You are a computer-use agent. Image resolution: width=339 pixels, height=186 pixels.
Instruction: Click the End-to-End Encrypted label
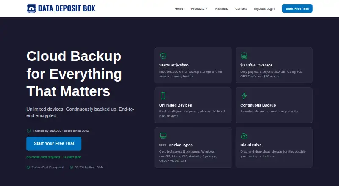tap(48, 167)
